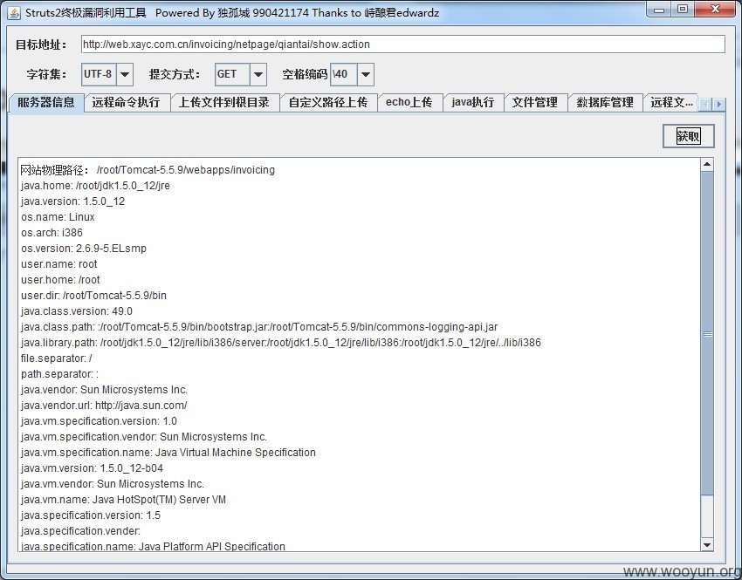Click the java.specification.name line
The width and height of the screenshot is (742, 580).
153,546
